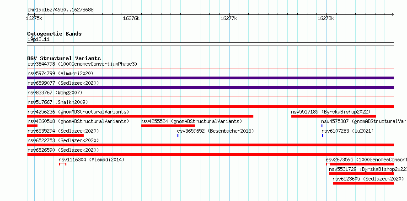
Task: Select the red bar under nsv5531729
Action: (362, 174)
